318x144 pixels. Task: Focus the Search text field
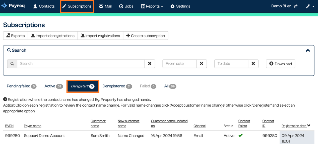(81, 64)
